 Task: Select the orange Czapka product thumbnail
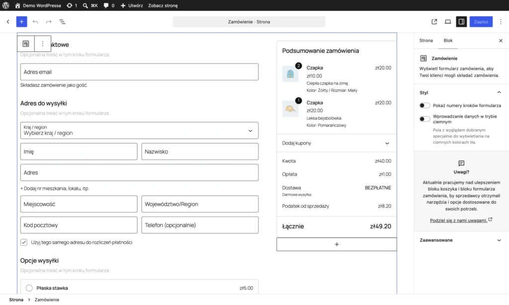290,109
